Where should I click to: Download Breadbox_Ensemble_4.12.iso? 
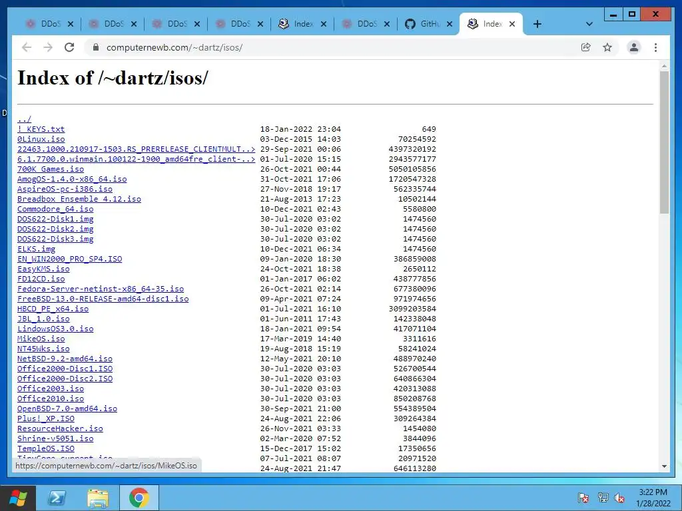point(79,199)
